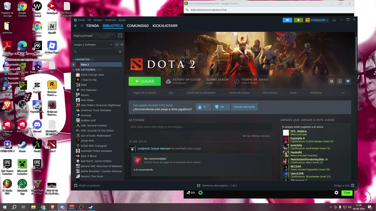Open Centro de la comunidad link
The image size is (376, 211).
pos(201,93)
